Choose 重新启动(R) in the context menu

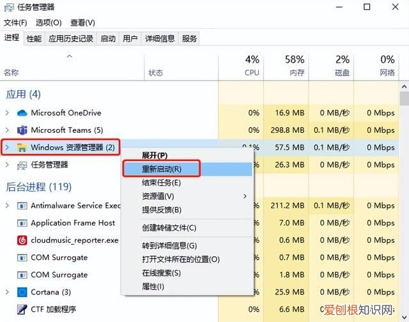click(x=188, y=169)
